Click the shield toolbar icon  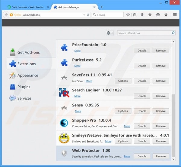click(166, 15)
